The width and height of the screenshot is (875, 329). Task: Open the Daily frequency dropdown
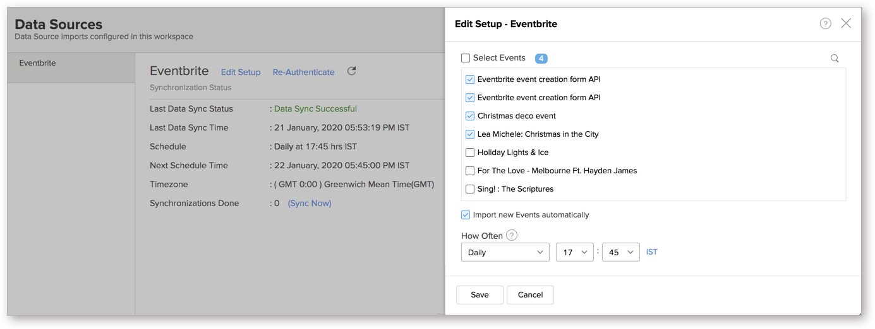click(x=505, y=252)
